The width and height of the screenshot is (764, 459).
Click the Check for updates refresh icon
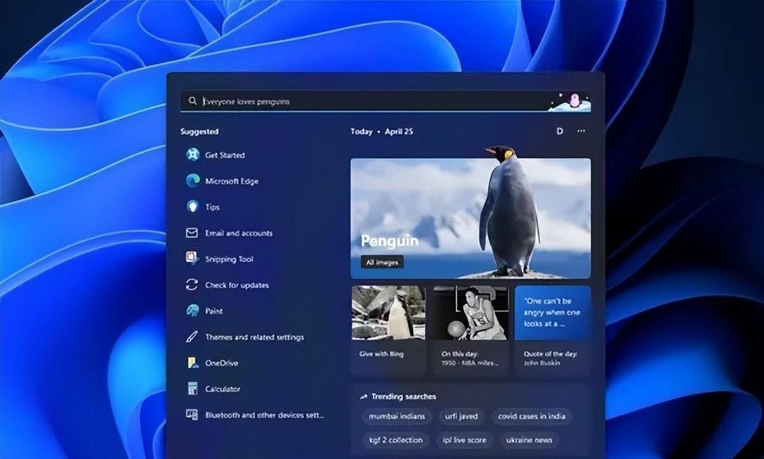click(192, 285)
